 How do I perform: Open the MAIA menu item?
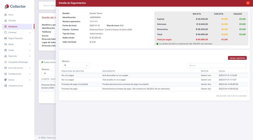click(11, 44)
